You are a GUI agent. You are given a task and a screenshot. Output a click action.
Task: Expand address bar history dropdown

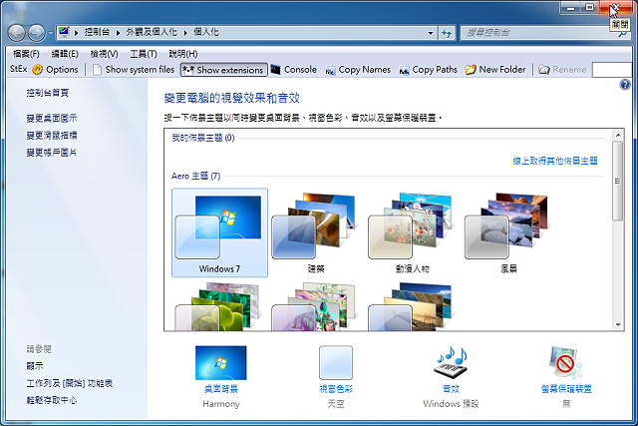pos(431,33)
